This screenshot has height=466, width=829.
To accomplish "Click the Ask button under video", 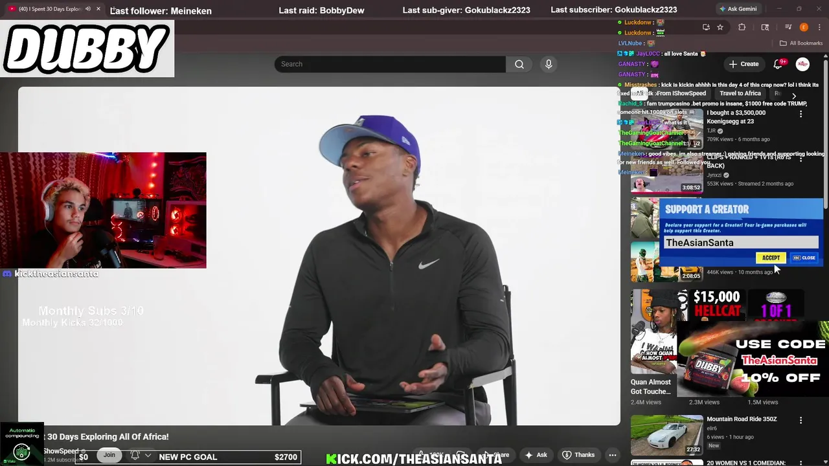I will click(536, 455).
